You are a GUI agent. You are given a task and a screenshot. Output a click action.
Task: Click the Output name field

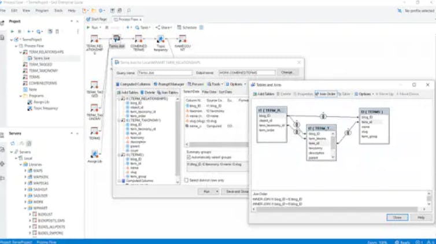(247, 73)
